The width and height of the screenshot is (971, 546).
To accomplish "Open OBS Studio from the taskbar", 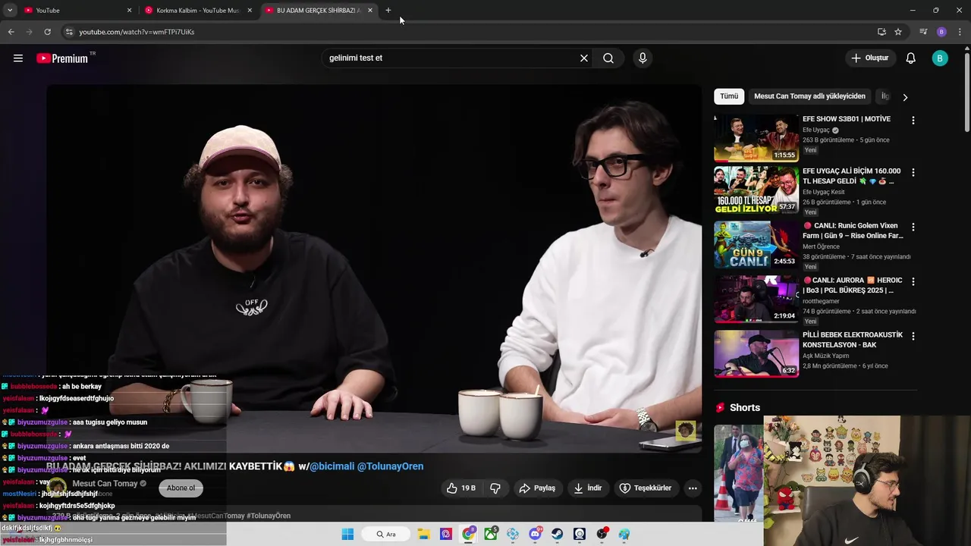I will (602, 534).
